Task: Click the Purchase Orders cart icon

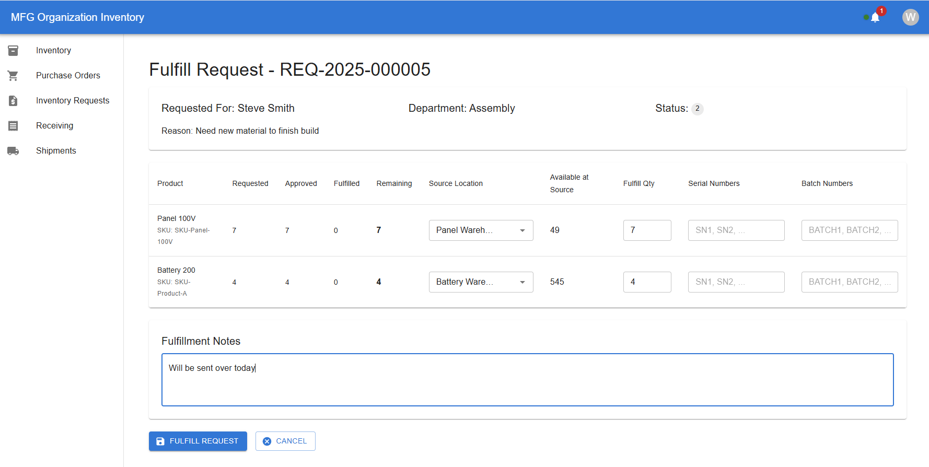Action: coord(13,76)
